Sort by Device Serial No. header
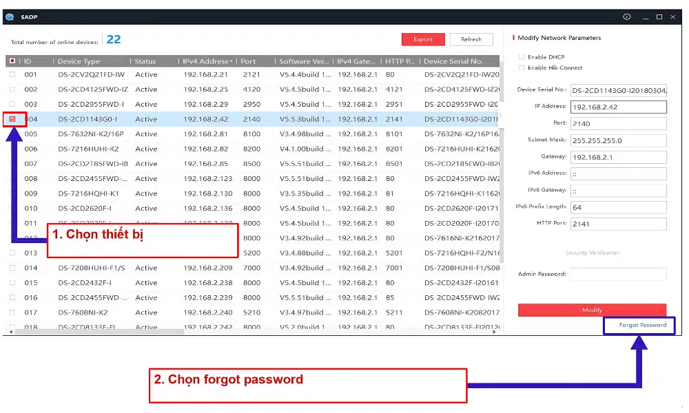 coord(453,61)
